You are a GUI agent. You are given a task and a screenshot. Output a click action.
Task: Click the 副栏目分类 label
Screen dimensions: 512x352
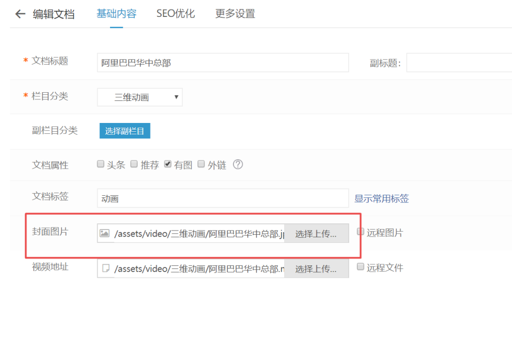[x=55, y=130]
